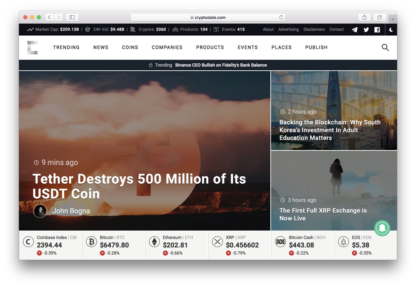This screenshot has height=287, width=416.
Task: Click XRP price $0.456602
Action: coord(242,245)
